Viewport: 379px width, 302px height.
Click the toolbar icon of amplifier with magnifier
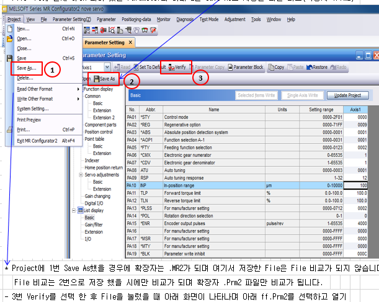coord(128,30)
